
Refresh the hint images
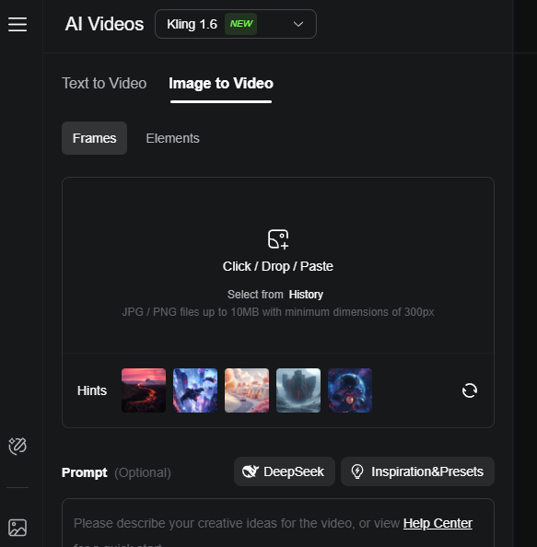pos(470,390)
